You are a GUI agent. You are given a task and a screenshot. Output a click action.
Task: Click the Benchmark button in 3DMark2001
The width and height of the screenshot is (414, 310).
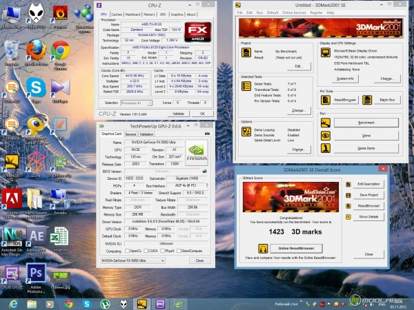point(366,123)
